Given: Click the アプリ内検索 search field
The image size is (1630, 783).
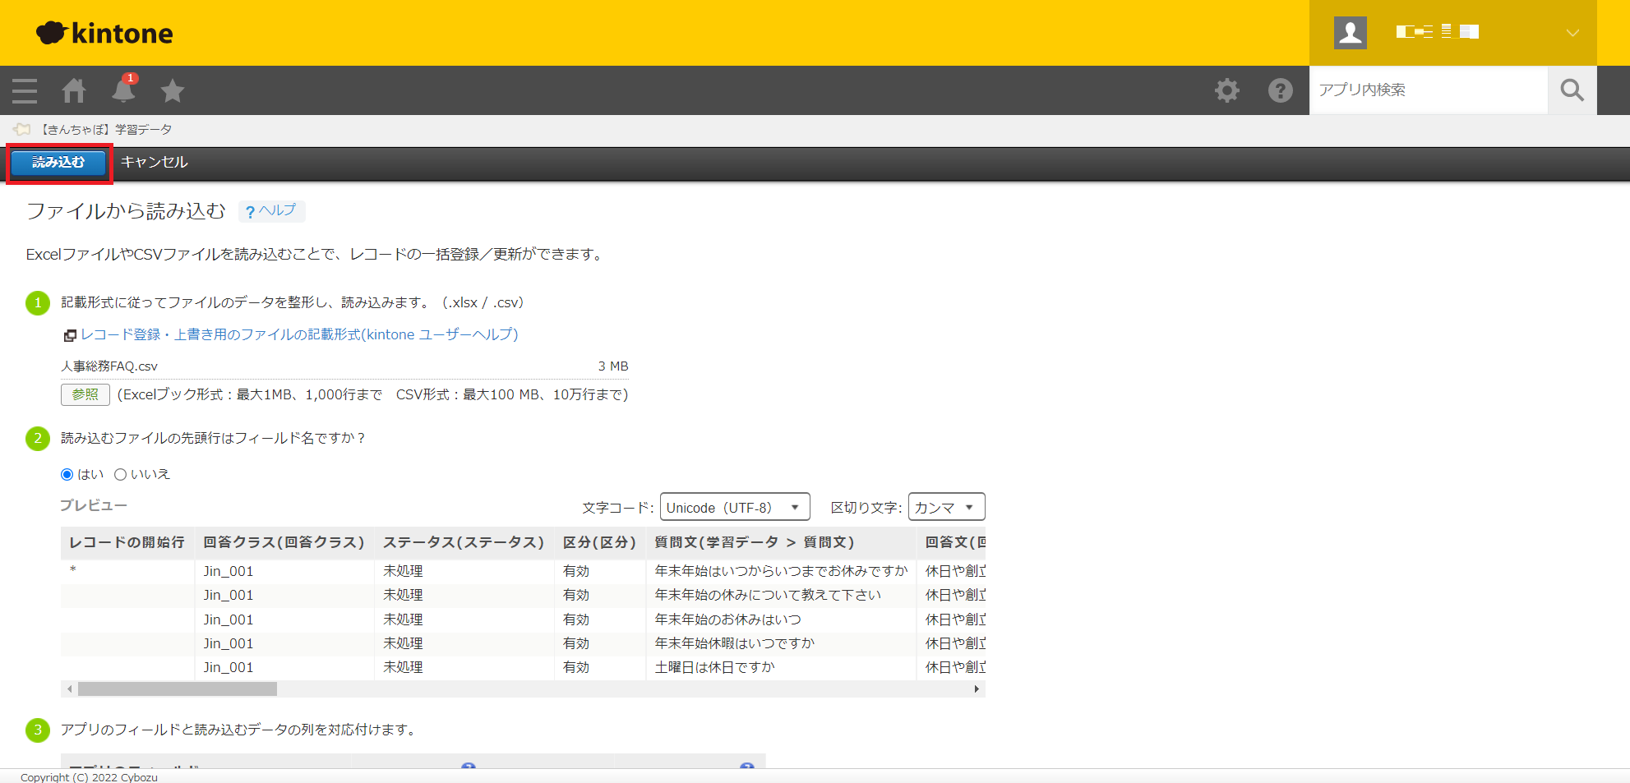Looking at the screenshot, I should (1428, 90).
